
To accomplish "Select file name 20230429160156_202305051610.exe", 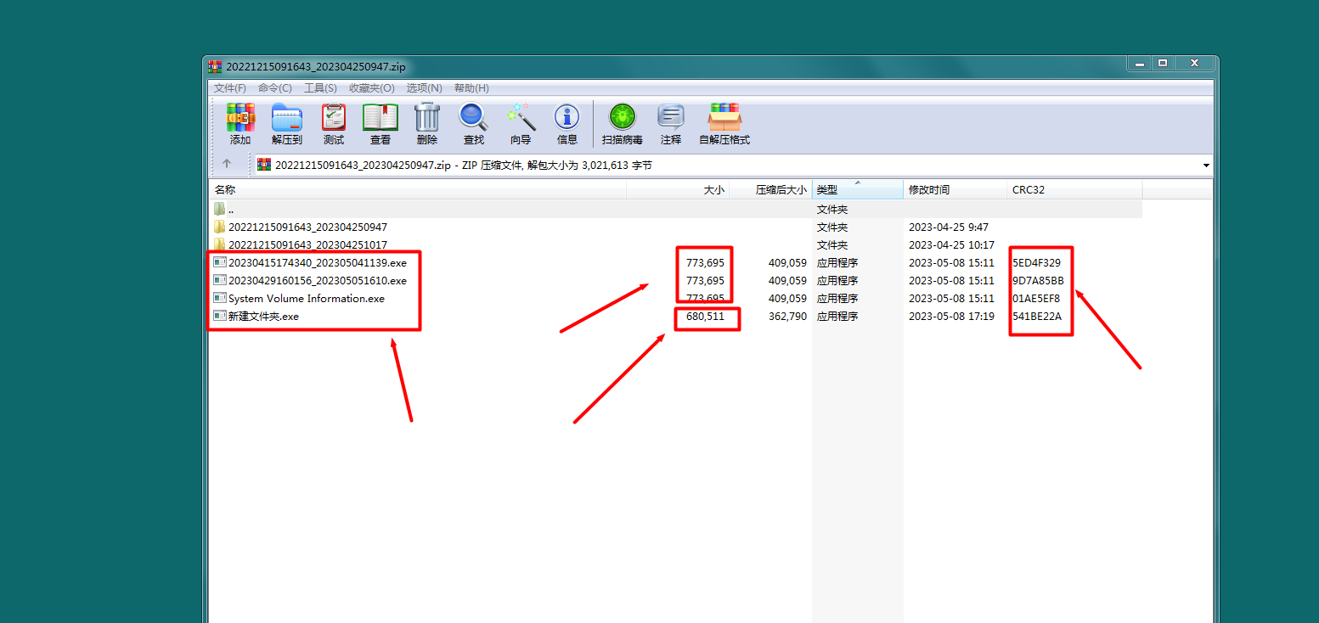I will [x=318, y=280].
